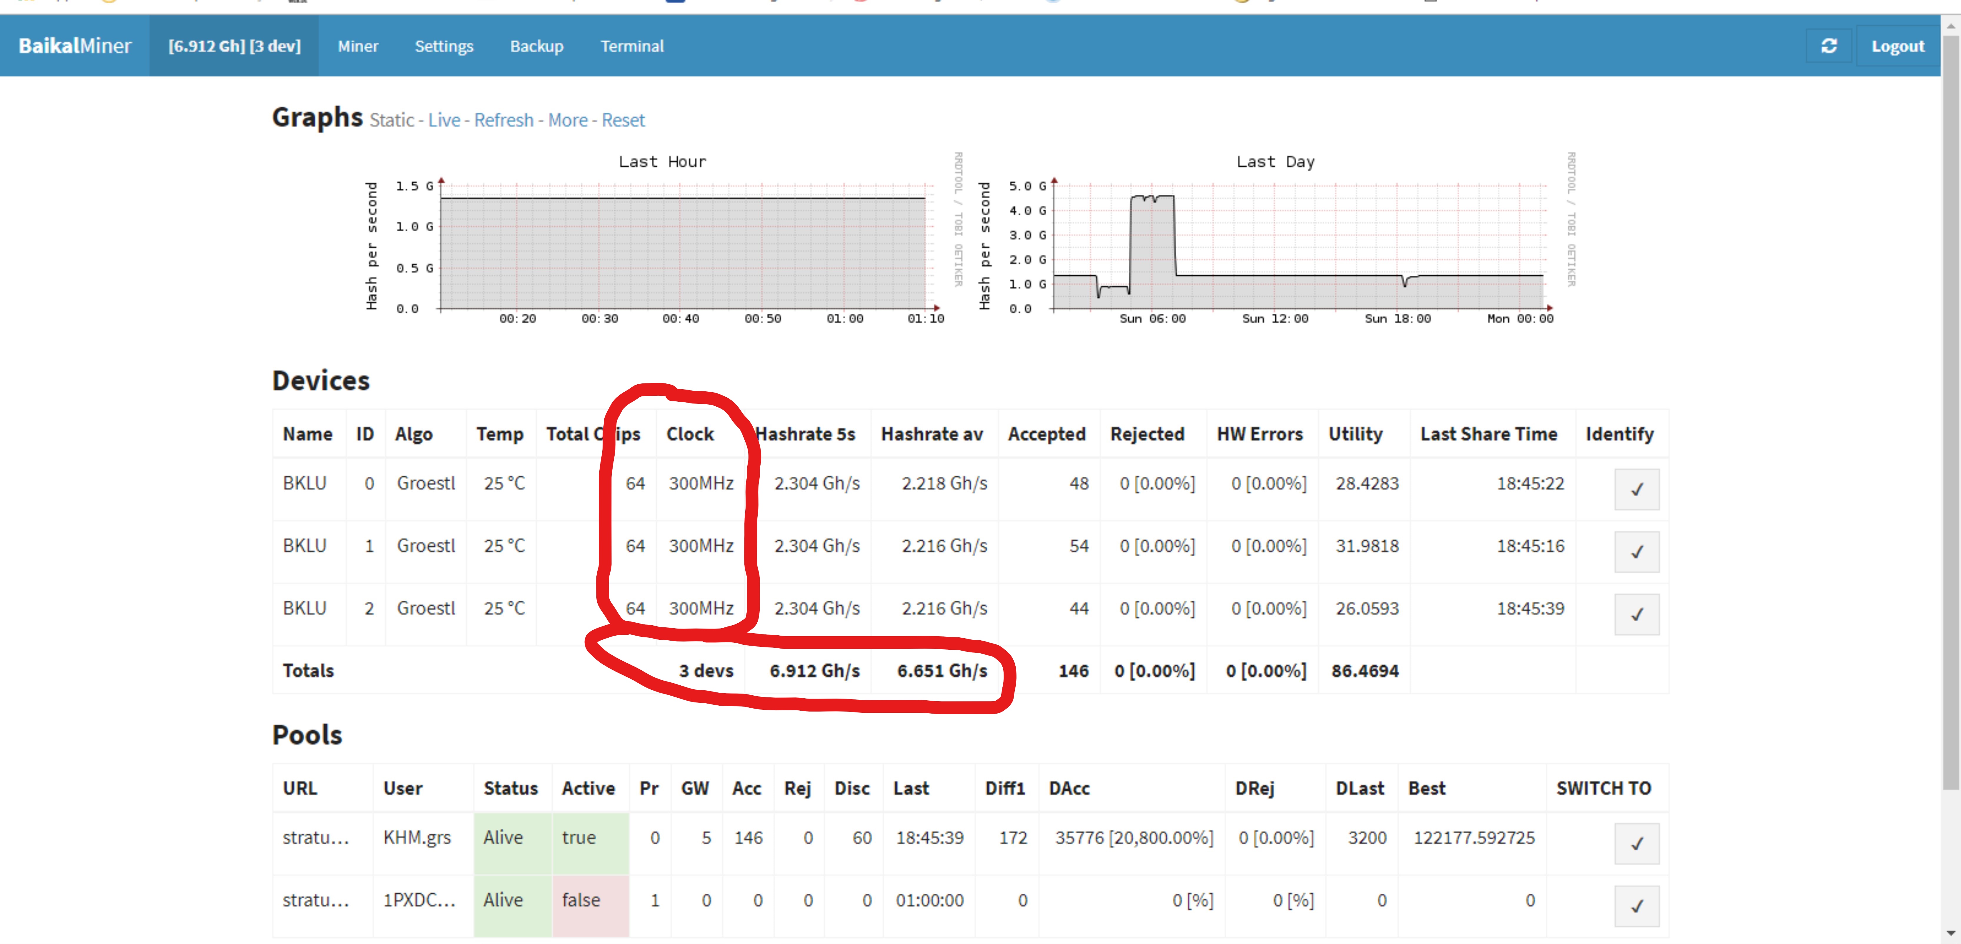Click the share time 18:45:22

pos(1530,483)
